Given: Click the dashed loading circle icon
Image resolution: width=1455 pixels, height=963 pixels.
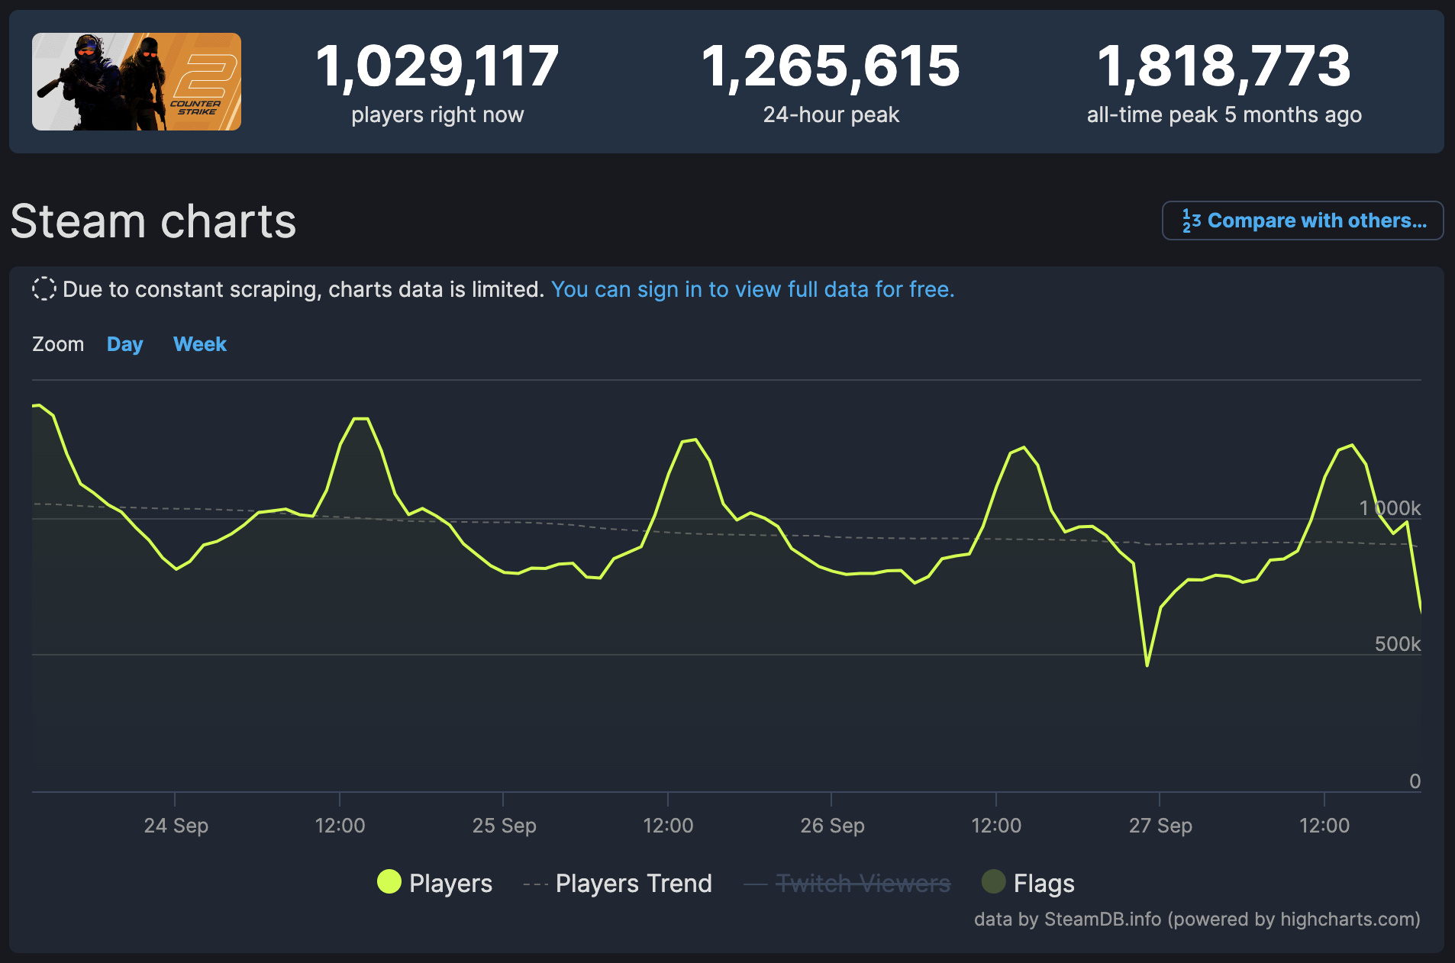Looking at the screenshot, I should pos(44,289).
